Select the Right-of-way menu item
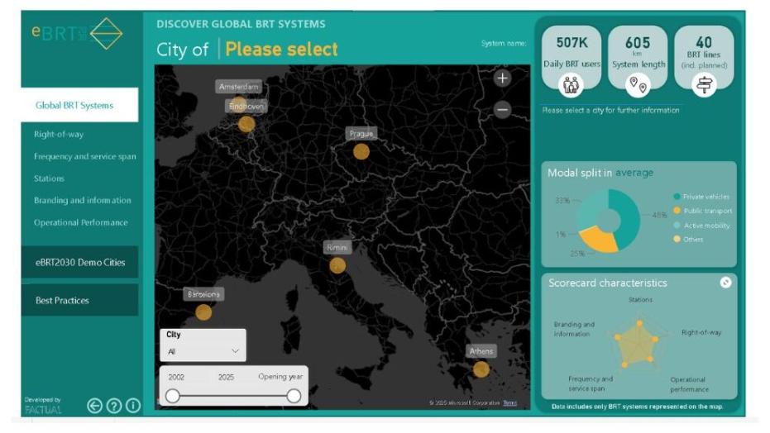The height and width of the screenshot is (433, 770). coord(59,134)
